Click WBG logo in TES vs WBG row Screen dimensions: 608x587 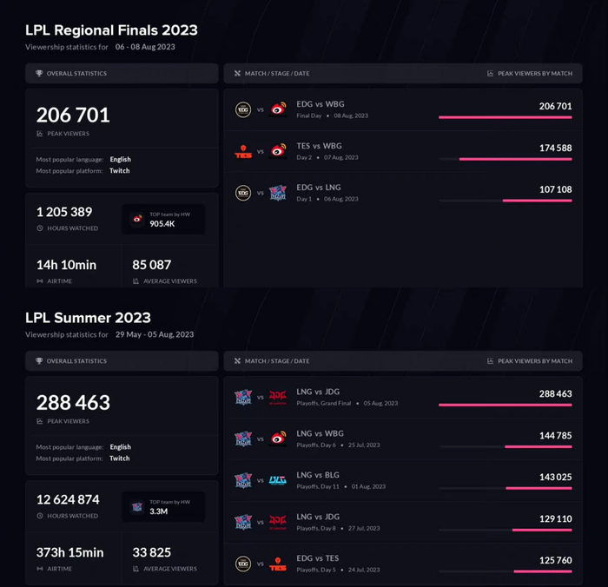tap(278, 151)
